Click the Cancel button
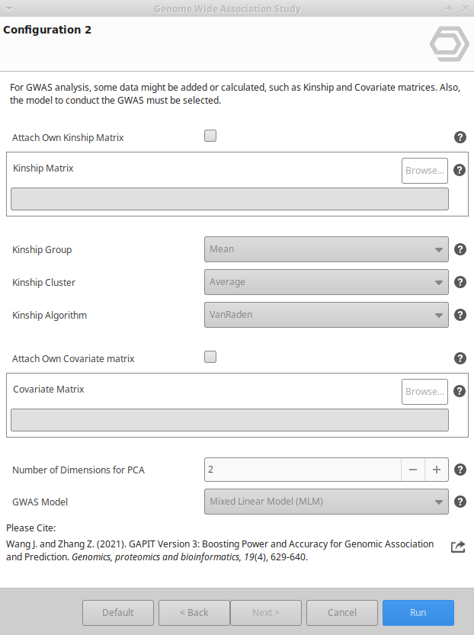Viewport: 474px width, 635px height. tap(342, 613)
